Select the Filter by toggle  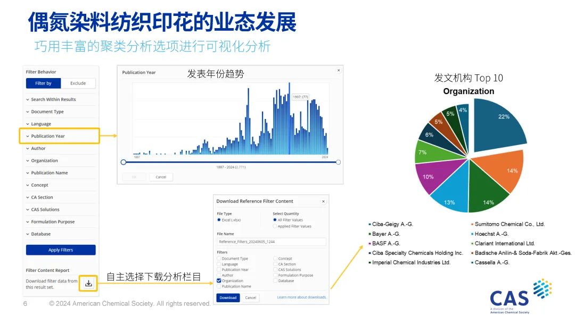point(43,83)
